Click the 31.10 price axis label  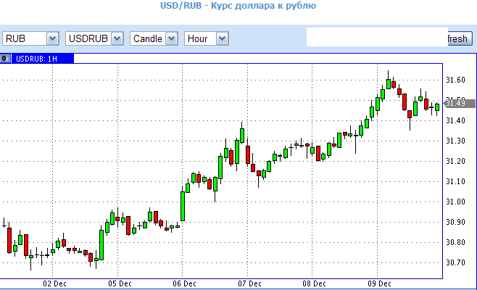(x=455, y=181)
